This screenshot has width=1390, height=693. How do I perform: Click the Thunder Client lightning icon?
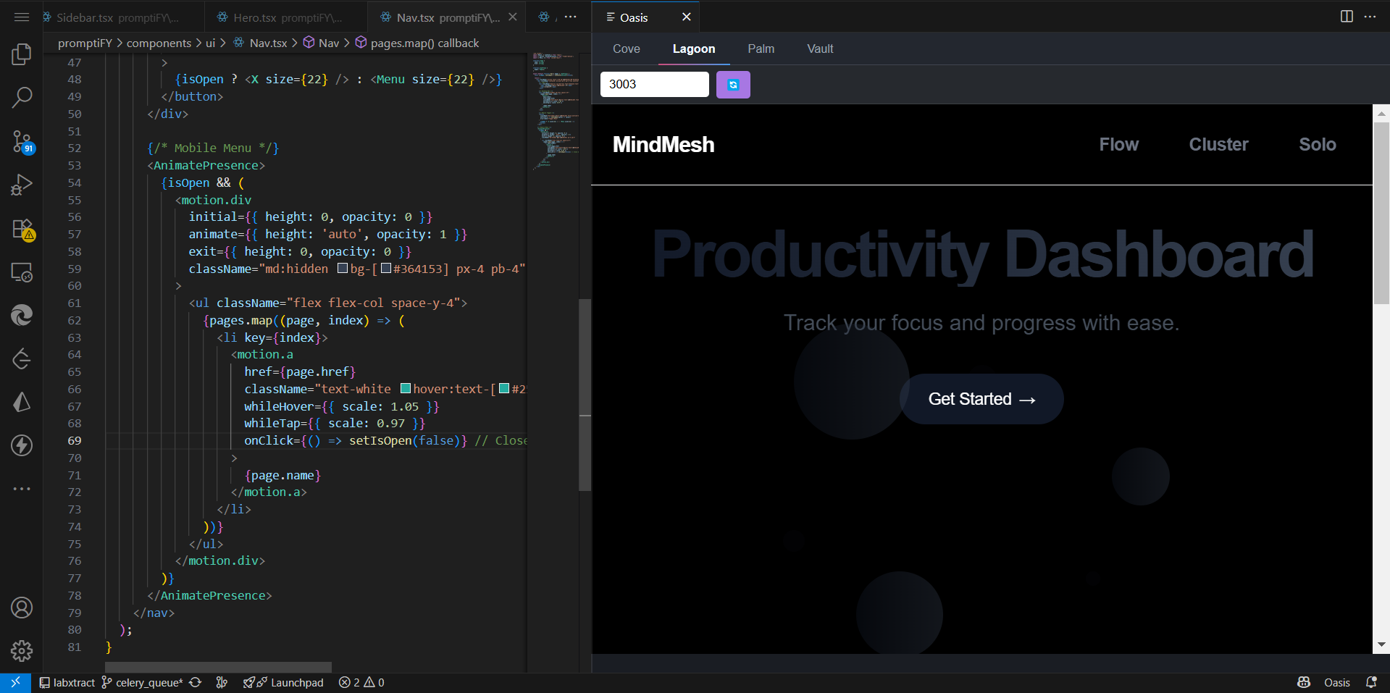[x=22, y=445]
